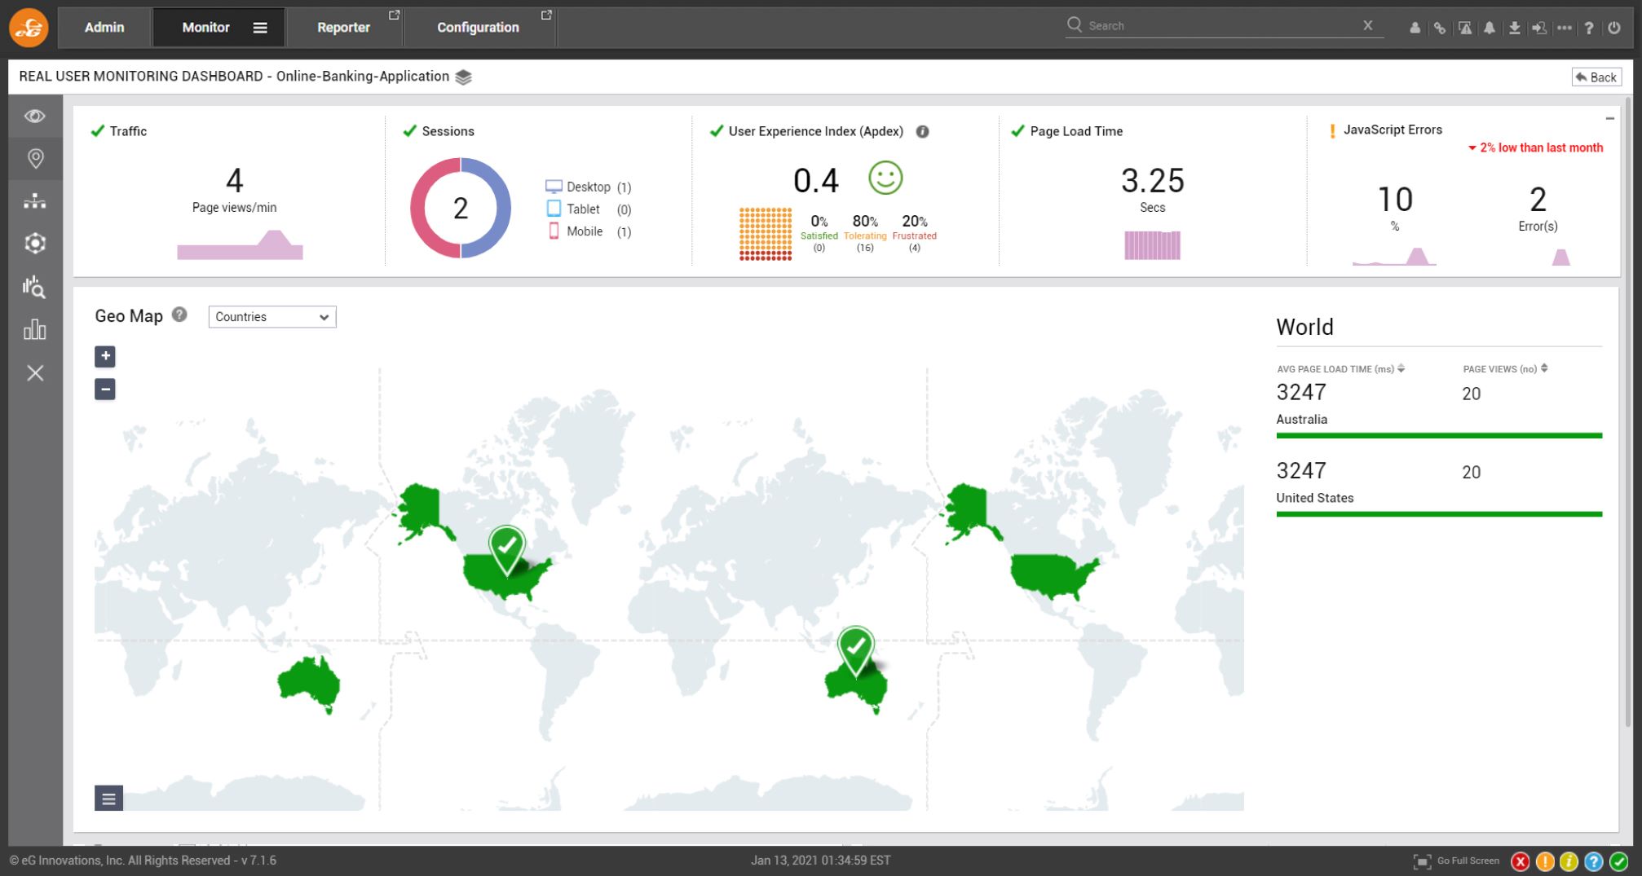Switch to the Admin tab
This screenshot has height=876, width=1642.
point(104,28)
